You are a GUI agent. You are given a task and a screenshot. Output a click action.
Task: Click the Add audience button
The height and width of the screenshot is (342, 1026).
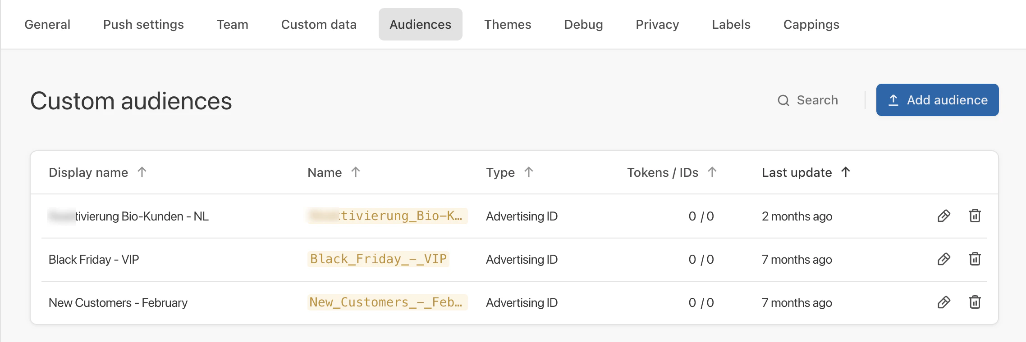coord(938,100)
